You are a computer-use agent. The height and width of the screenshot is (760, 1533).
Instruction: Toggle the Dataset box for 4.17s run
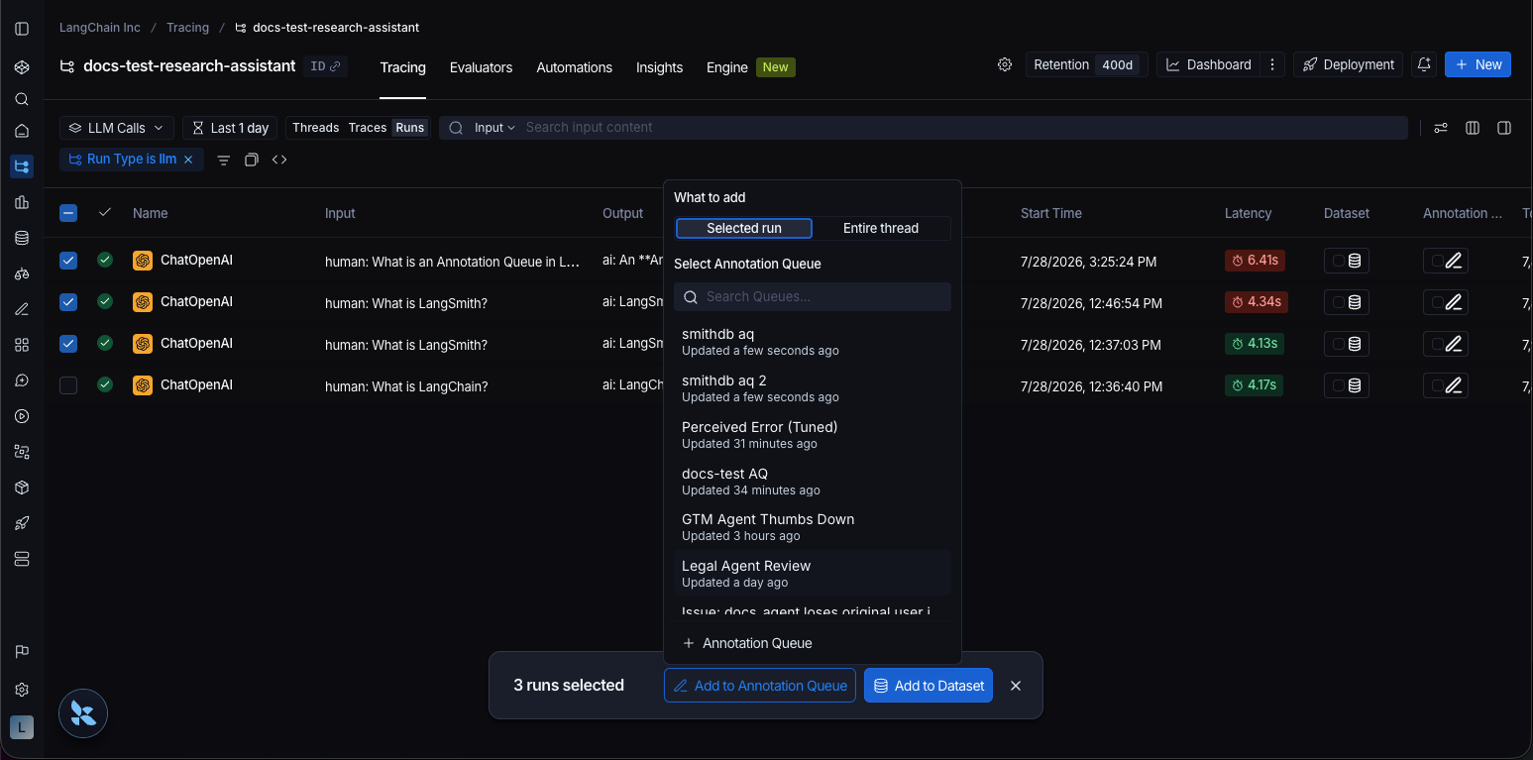click(1347, 385)
